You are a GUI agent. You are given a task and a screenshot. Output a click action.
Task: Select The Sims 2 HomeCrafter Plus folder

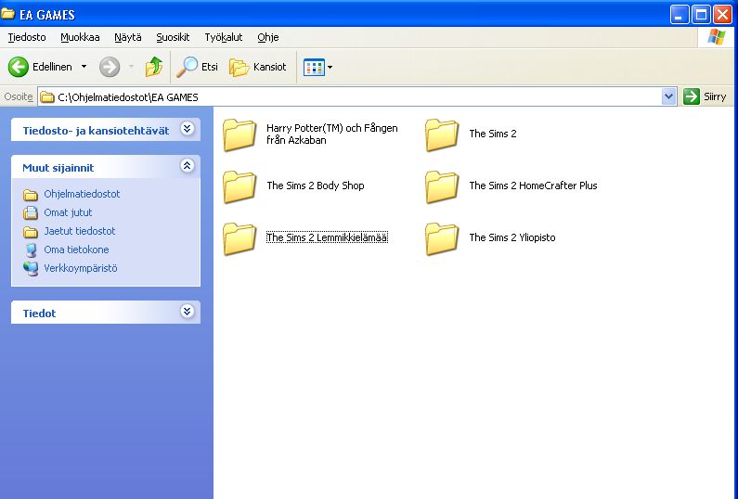click(x=532, y=186)
